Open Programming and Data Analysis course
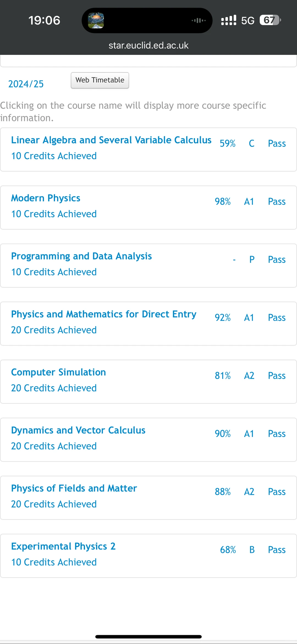The height and width of the screenshot is (644, 297). click(81, 256)
